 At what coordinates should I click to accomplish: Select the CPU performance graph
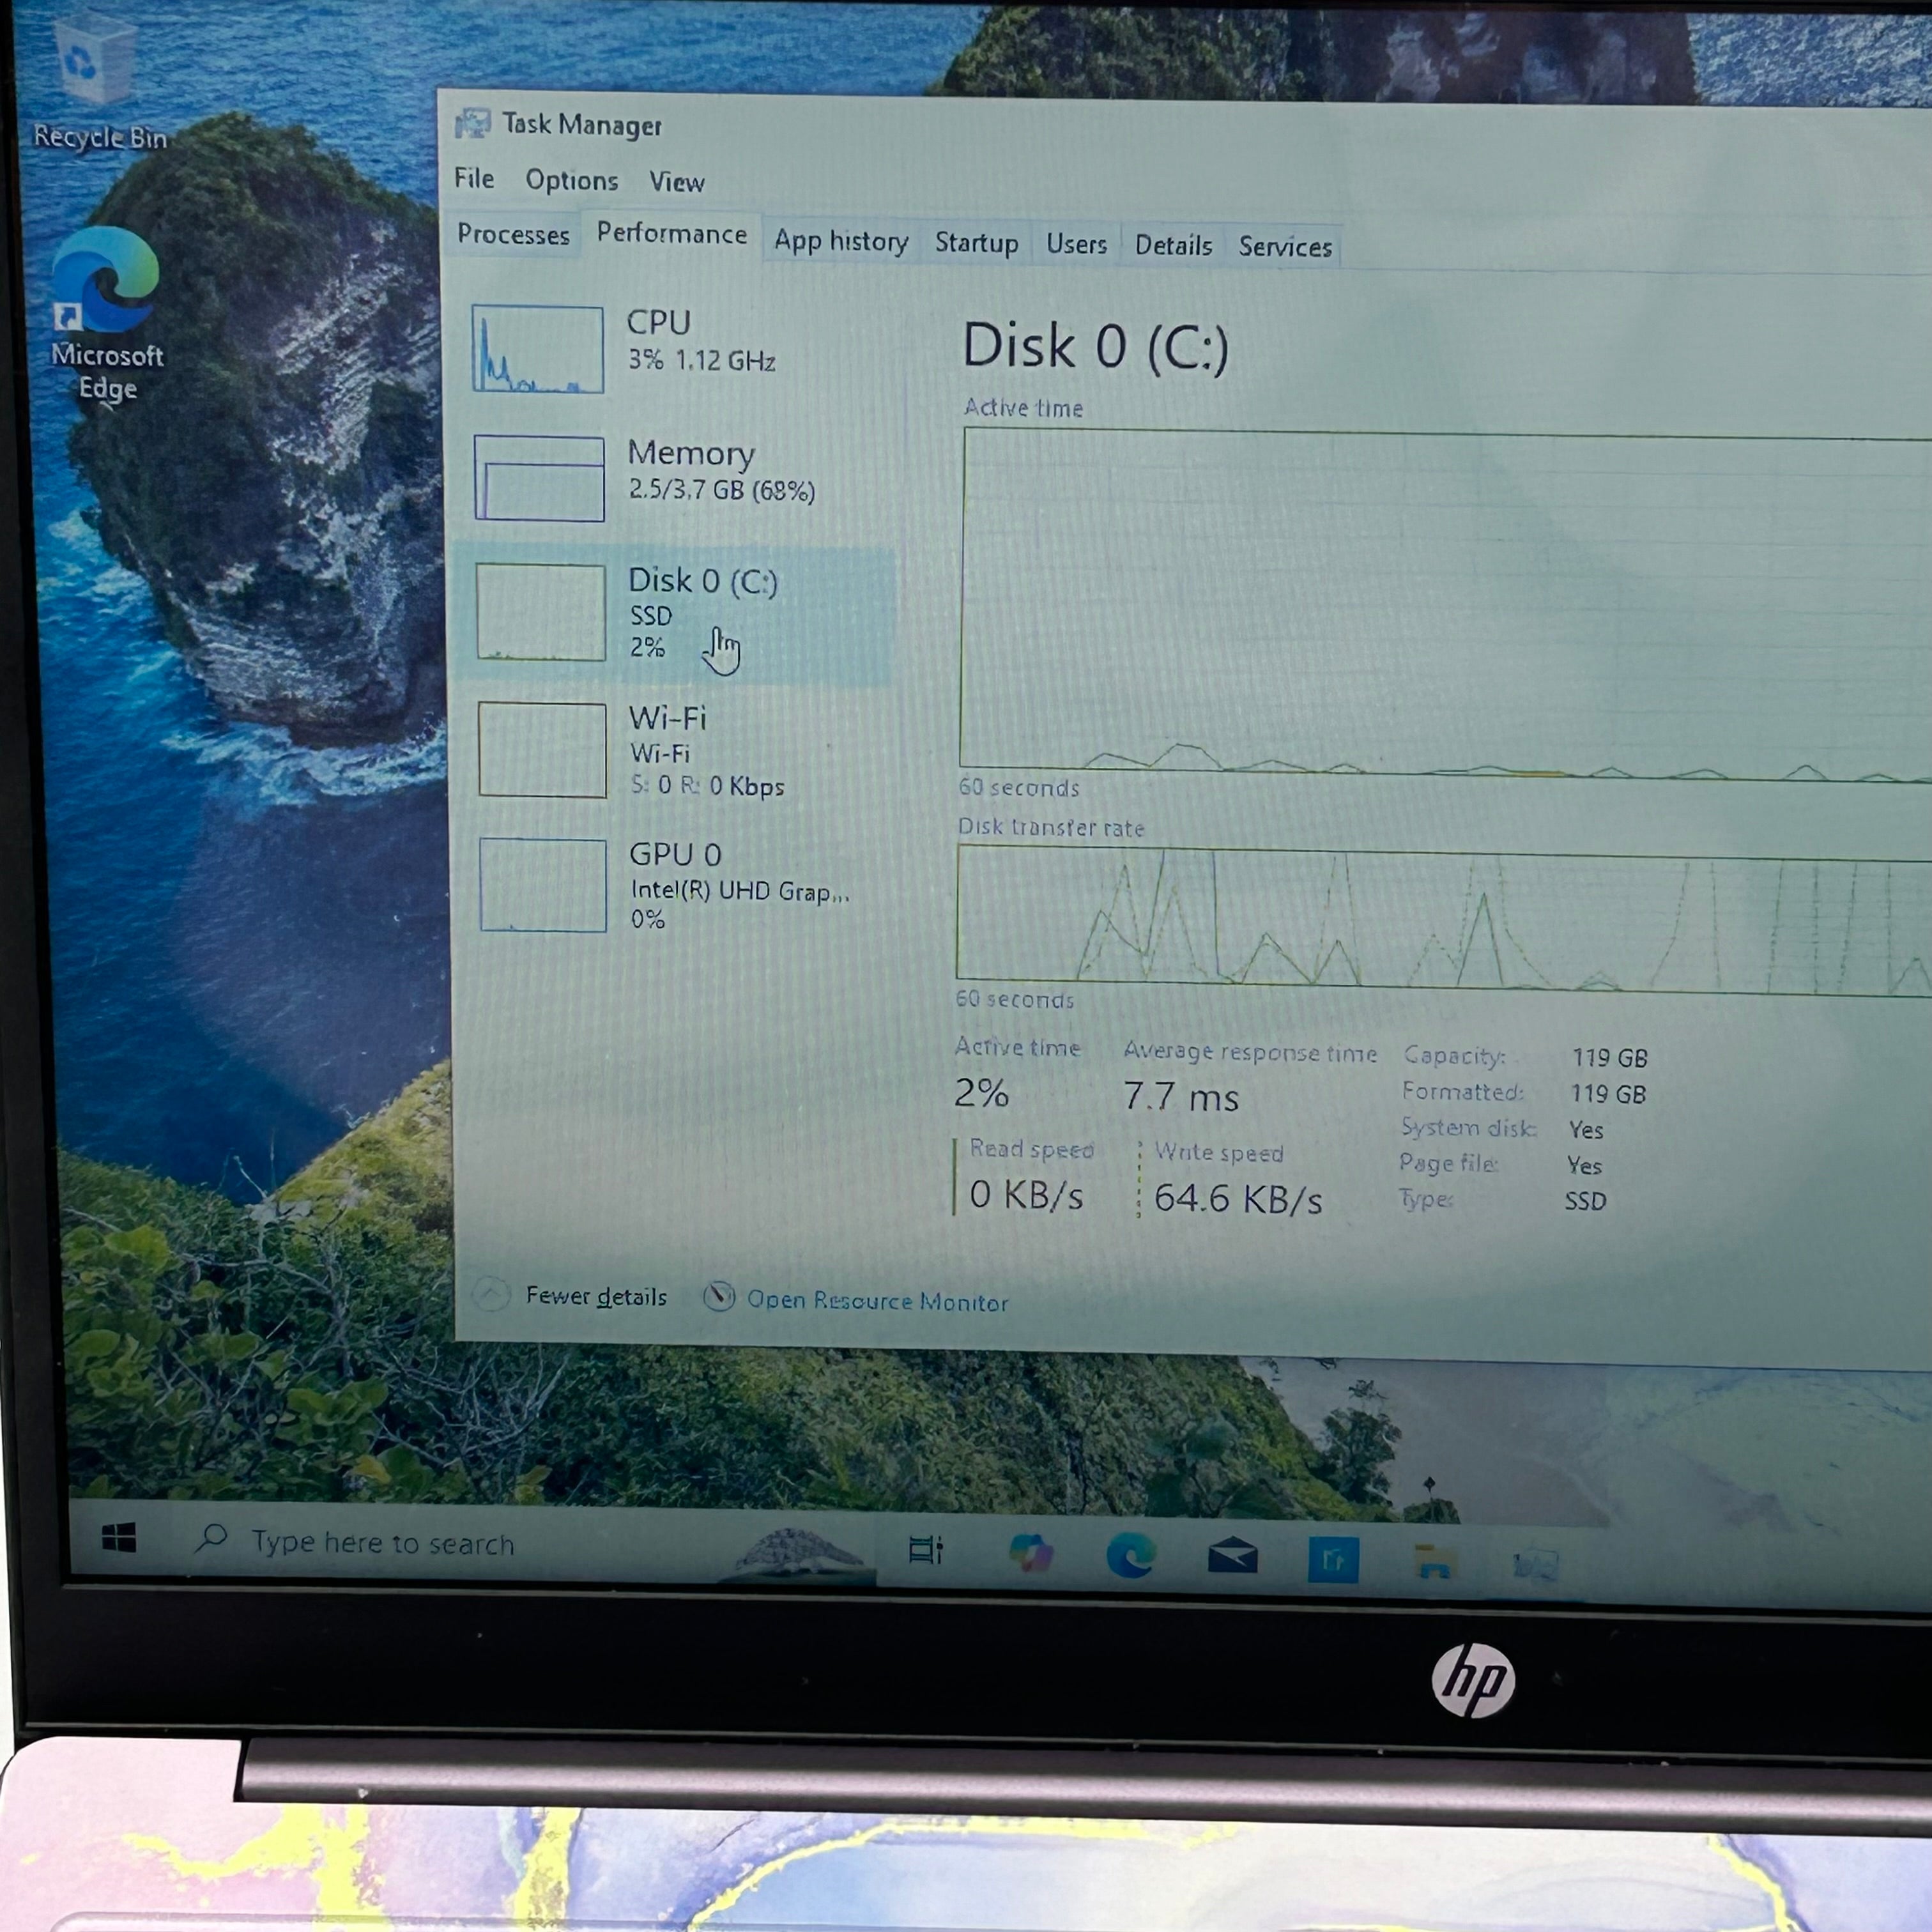[x=538, y=349]
